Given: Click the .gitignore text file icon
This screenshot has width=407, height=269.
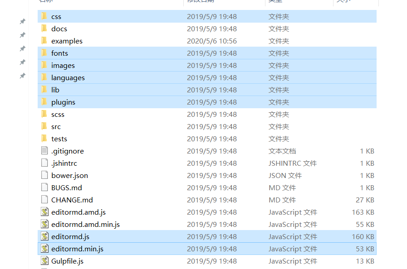Looking at the screenshot, I should [x=44, y=150].
